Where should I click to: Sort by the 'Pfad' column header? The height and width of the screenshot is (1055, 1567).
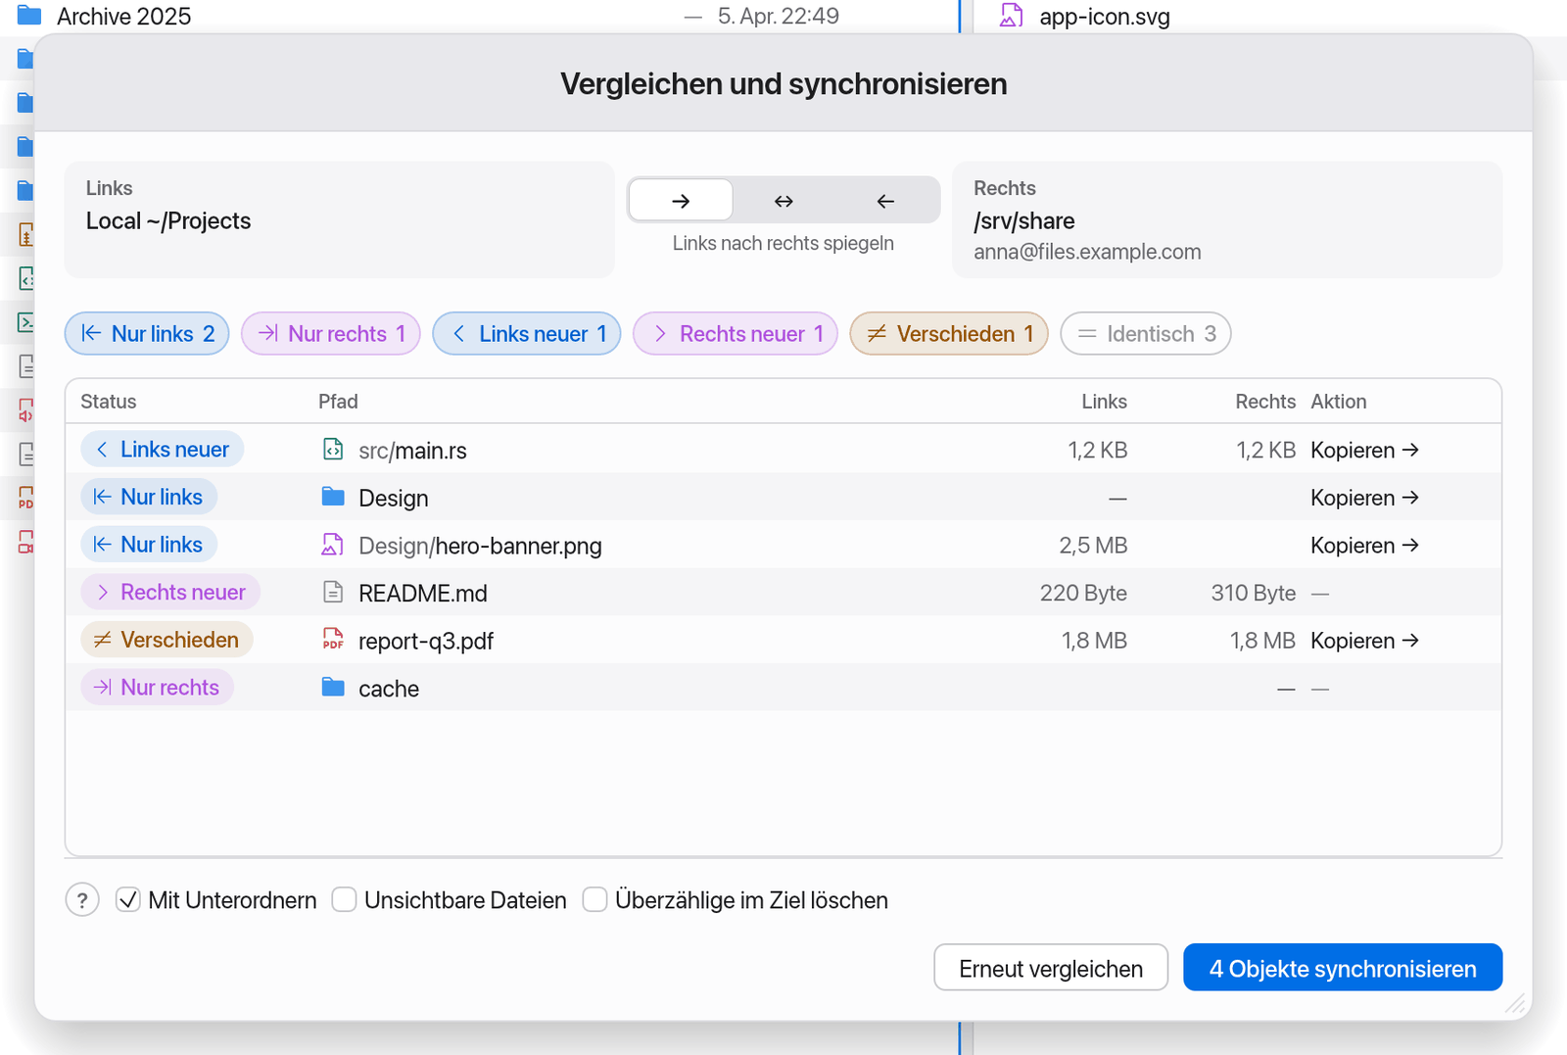point(338,402)
